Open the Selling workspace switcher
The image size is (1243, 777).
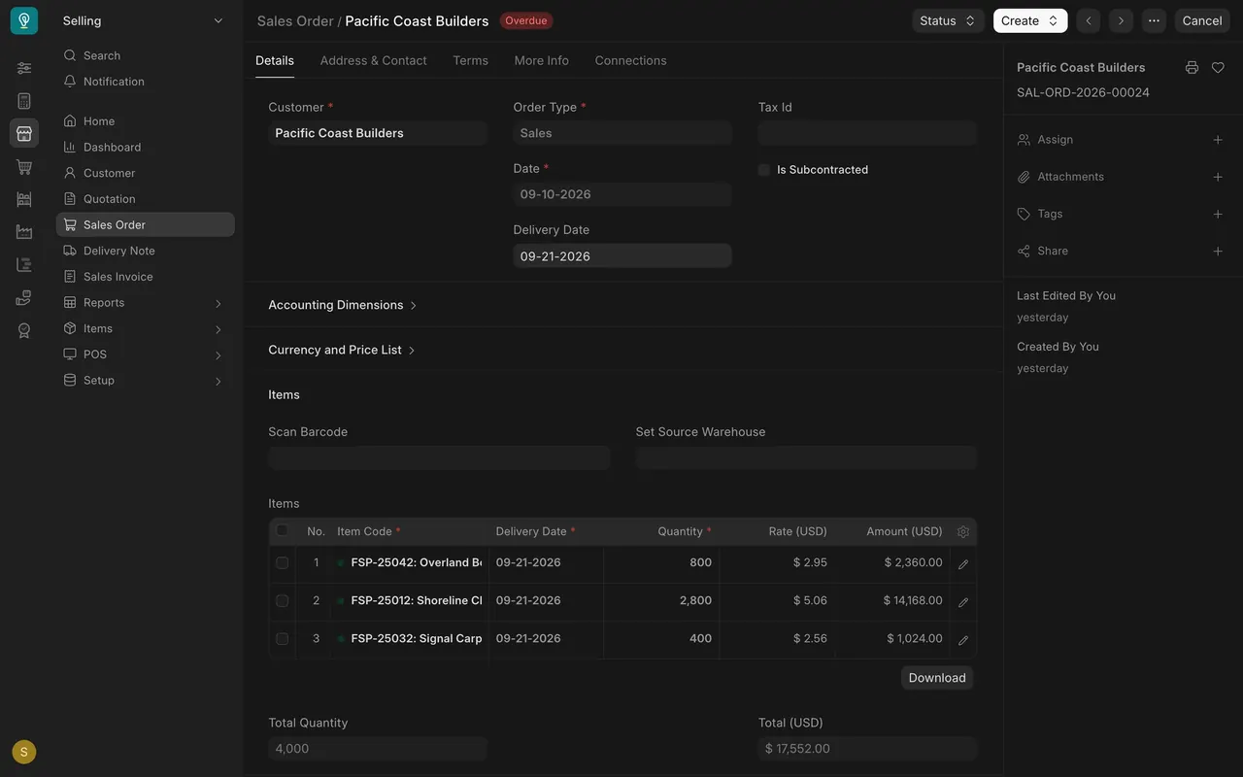143,20
